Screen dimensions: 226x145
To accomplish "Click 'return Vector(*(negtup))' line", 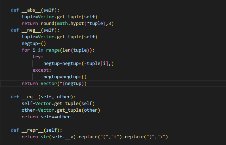I will coord(54,84).
